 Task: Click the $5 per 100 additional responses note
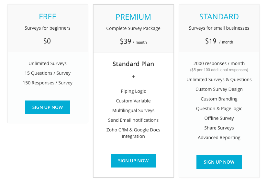219,70
